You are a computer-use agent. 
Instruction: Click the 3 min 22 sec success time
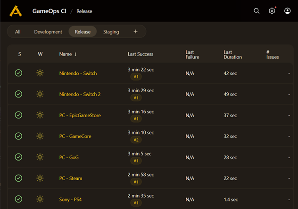click(141, 70)
